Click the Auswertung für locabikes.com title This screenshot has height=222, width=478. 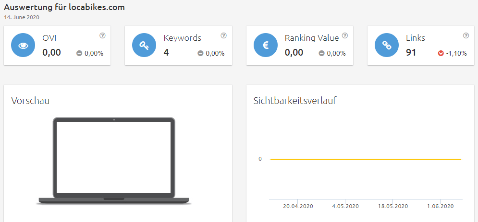(x=64, y=8)
